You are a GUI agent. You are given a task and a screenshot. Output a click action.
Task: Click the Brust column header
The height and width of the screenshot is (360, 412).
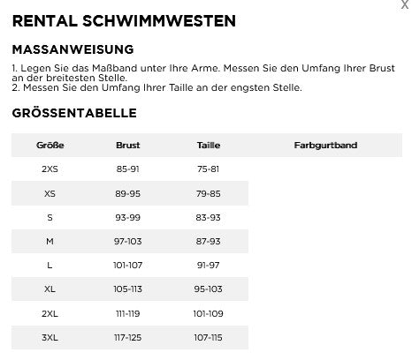click(128, 146)
